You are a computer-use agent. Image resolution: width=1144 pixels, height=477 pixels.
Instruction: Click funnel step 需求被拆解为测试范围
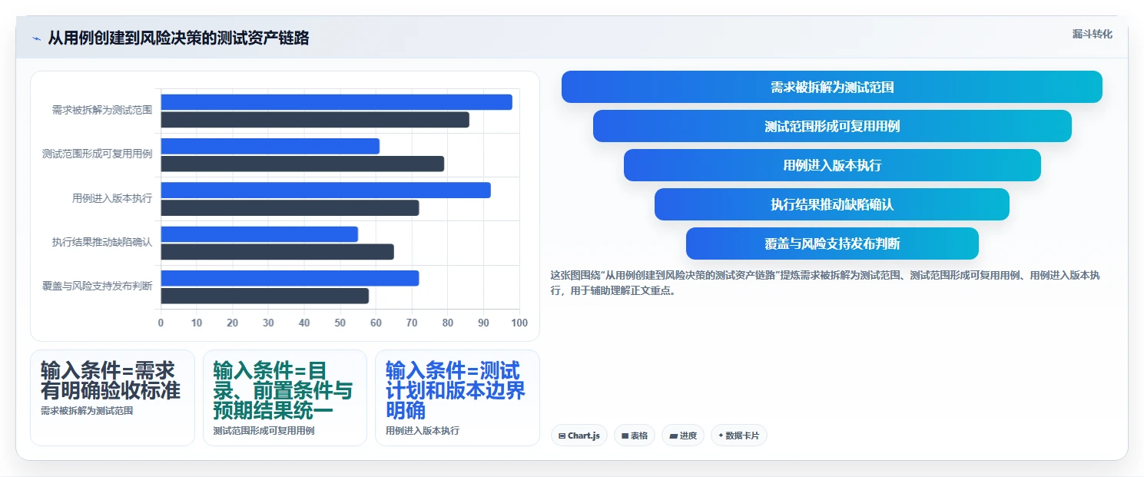click(x=832, y=87)
